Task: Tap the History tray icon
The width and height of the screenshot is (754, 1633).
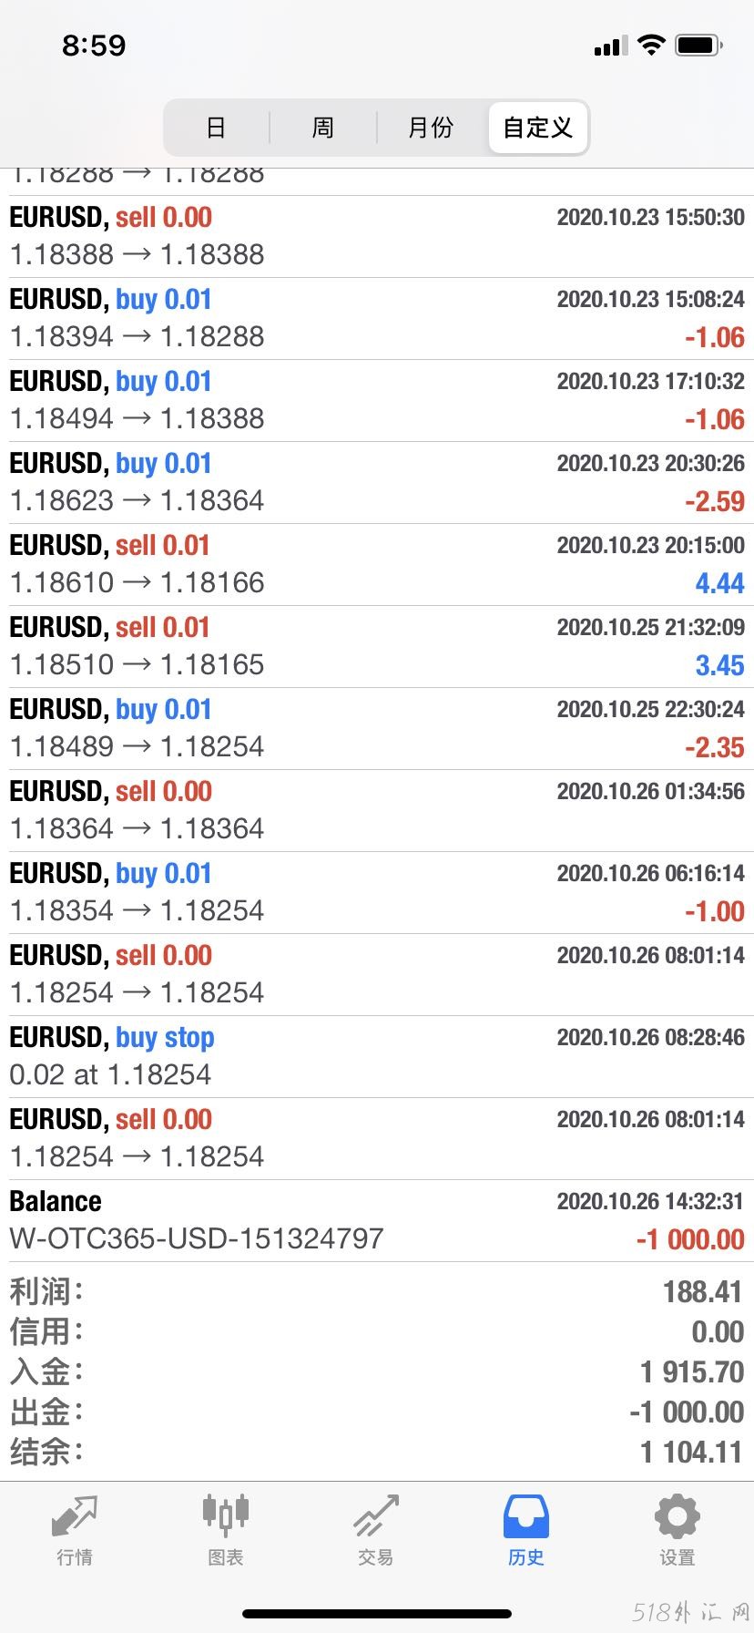Action: coord(526,1515)
